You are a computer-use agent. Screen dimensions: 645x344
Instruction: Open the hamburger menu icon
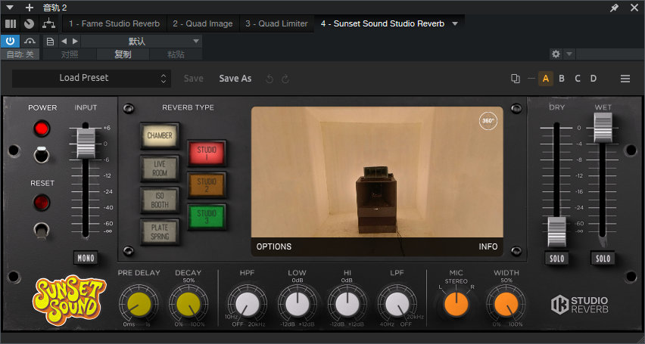[625, 79]
